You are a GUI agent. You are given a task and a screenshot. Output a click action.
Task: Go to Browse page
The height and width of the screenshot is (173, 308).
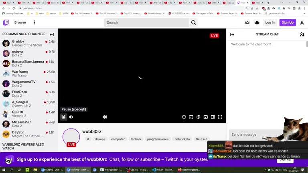(20, 22)
